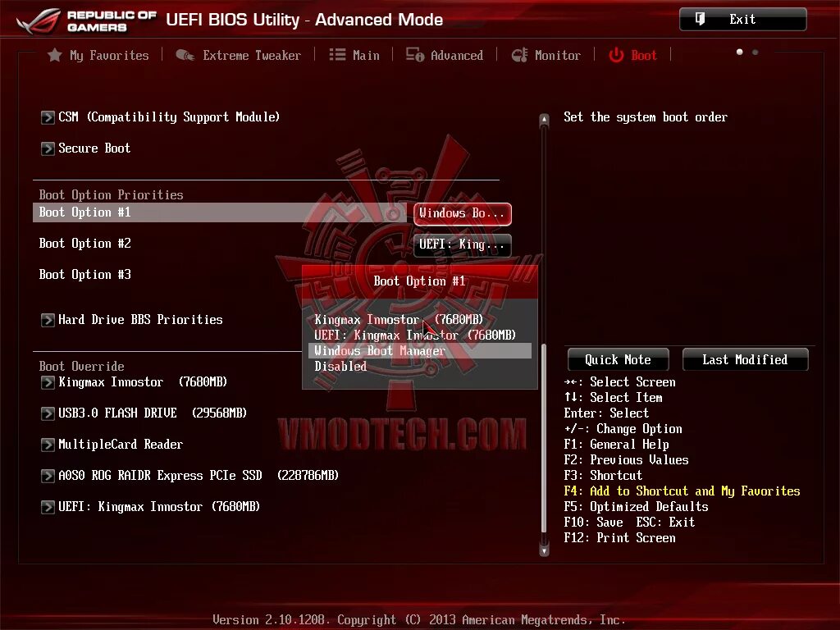Boot override from Kingmax Innostor (7680MB)
The width and height of the screenshot is (840, 630).
pos(134,382)
